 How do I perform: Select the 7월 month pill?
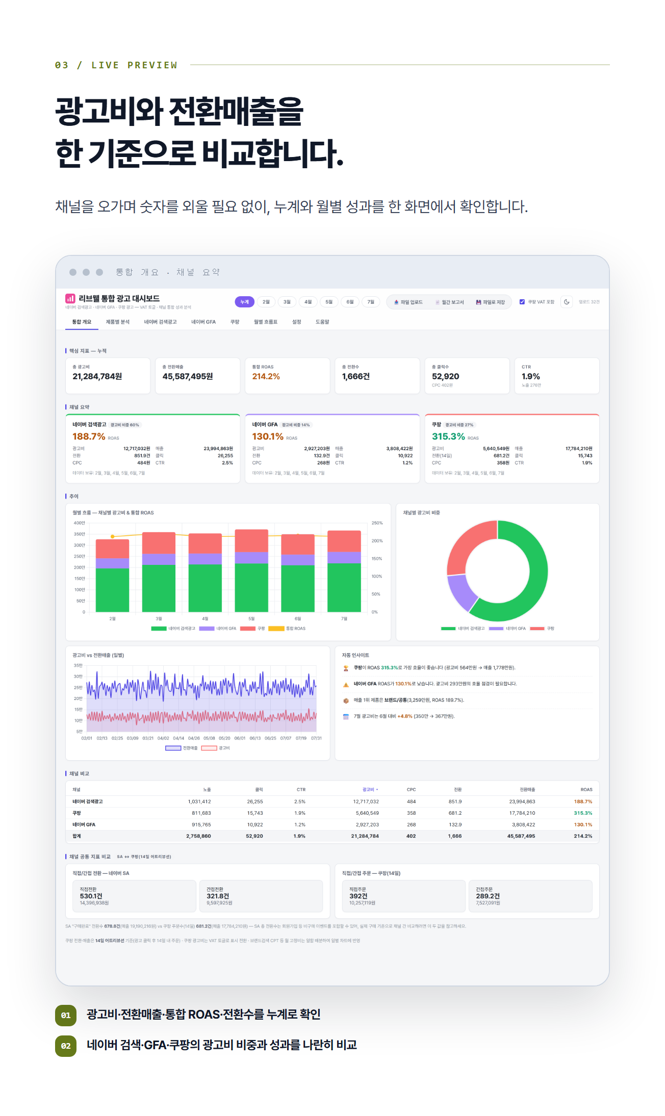(x=371, y=302)
